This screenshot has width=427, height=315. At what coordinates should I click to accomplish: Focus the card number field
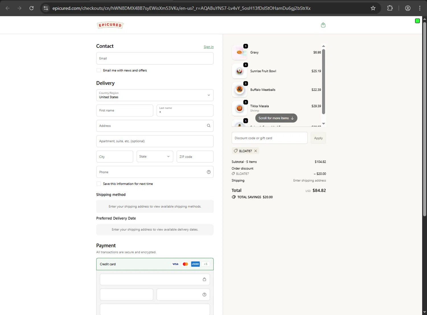[x=155, y=279]
